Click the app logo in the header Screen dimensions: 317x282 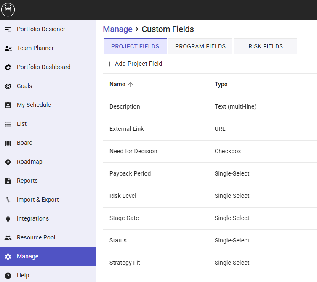[x=8, y=10]
